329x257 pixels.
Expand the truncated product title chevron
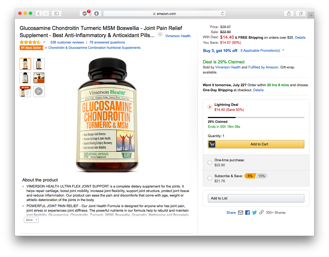[x=160, y=34]
